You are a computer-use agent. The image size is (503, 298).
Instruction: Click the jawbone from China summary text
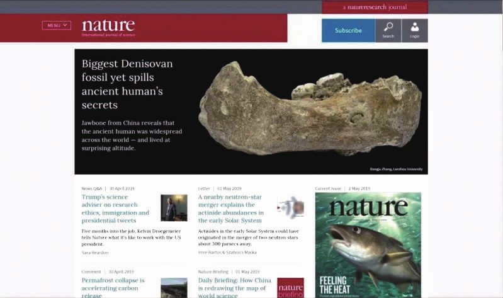pos(132,135)
